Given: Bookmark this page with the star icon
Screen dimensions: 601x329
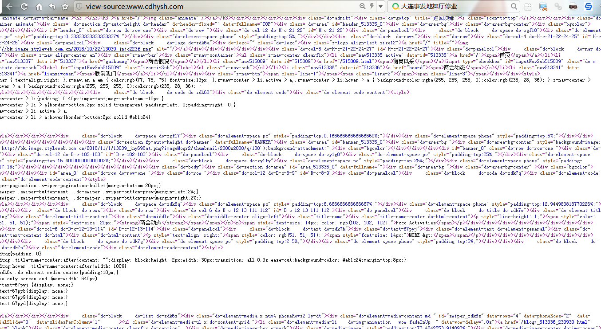Looking at the screenshot, I should (65, 7).
